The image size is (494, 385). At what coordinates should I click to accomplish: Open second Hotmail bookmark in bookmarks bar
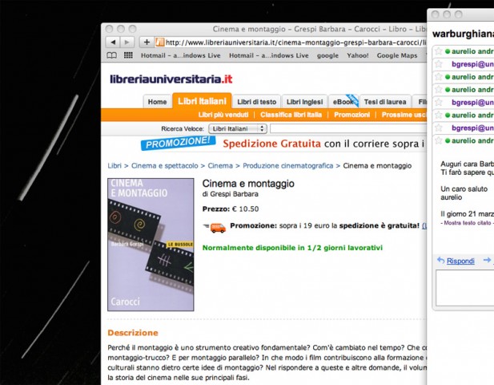click(x=269, y=55)
